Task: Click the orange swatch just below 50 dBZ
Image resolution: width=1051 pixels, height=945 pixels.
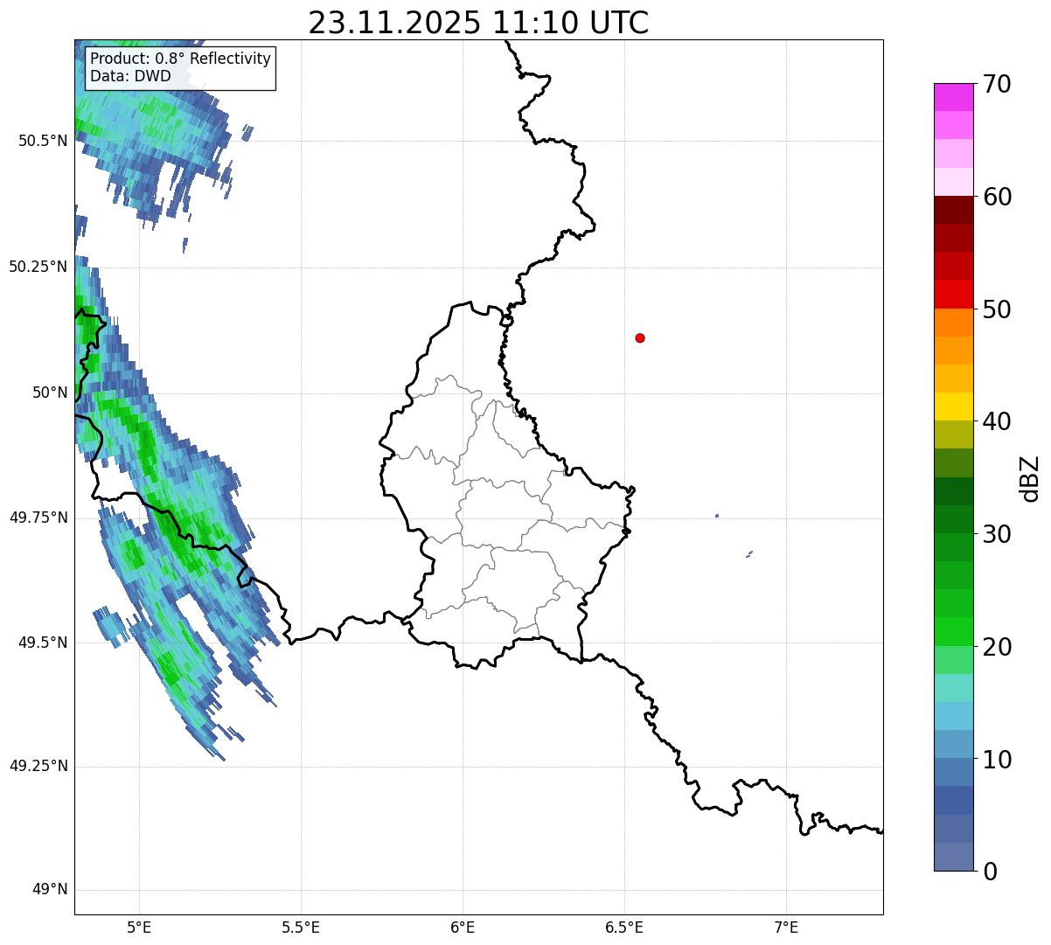Action: [954, 323]
